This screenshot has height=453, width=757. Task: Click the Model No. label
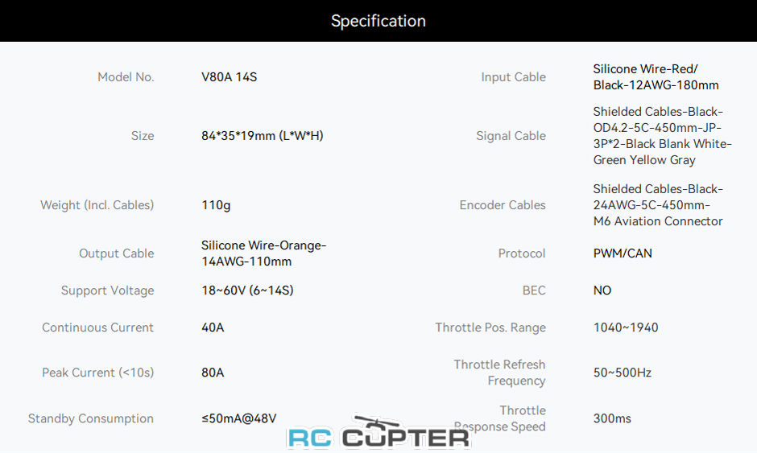126,77
